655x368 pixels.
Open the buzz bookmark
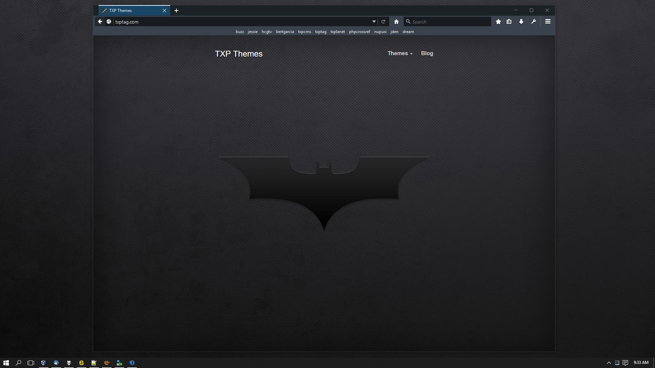click(x=240, y=32)
